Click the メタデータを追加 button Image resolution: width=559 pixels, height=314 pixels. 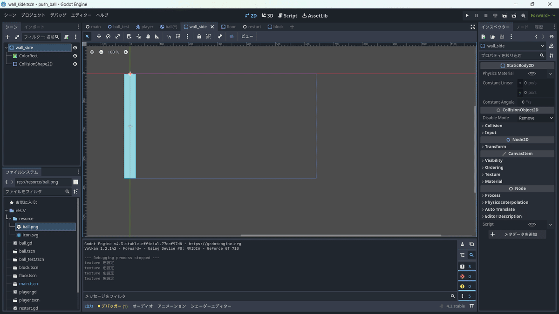(517, 234)
